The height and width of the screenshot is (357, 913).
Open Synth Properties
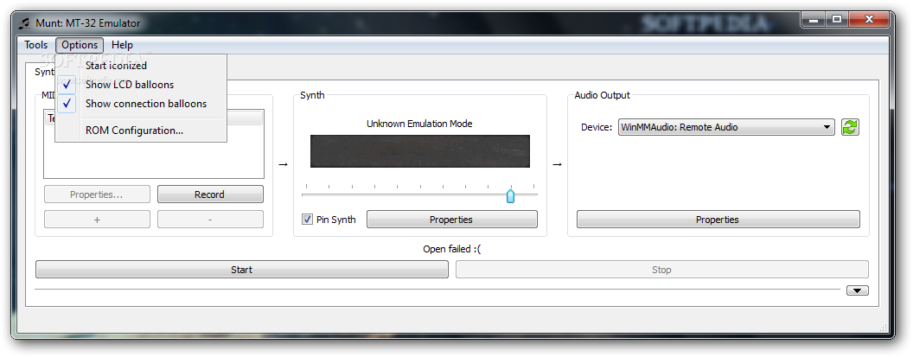coord(451,220)
